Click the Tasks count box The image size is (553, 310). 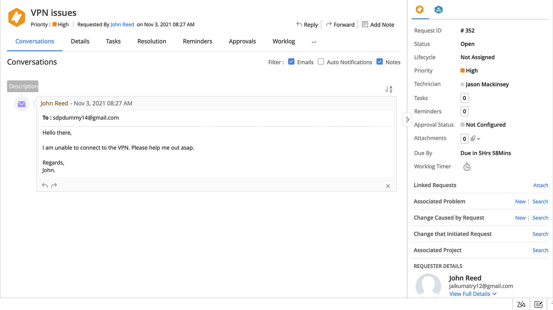tap(464, 98)
